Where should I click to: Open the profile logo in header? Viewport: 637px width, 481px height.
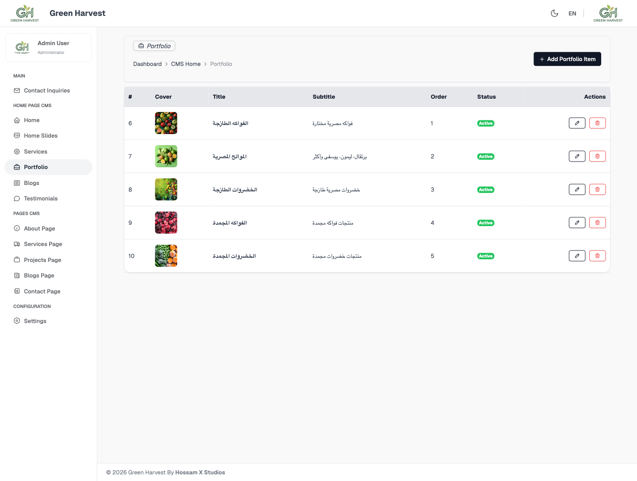pyautogui.click(x=608, y=13)
